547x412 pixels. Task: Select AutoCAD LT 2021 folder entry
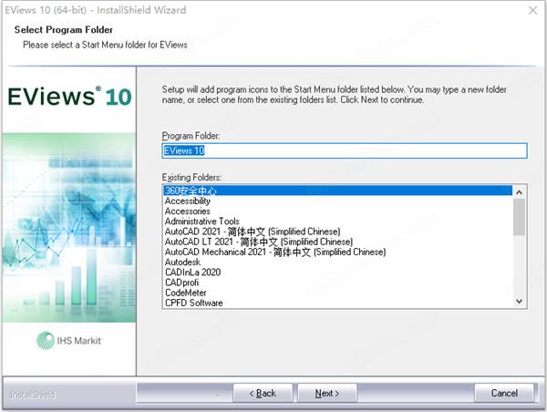point(337,242)
